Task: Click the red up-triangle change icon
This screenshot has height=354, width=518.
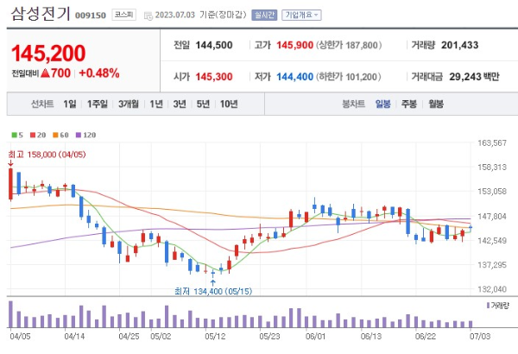Action: [x=45, y=73]
